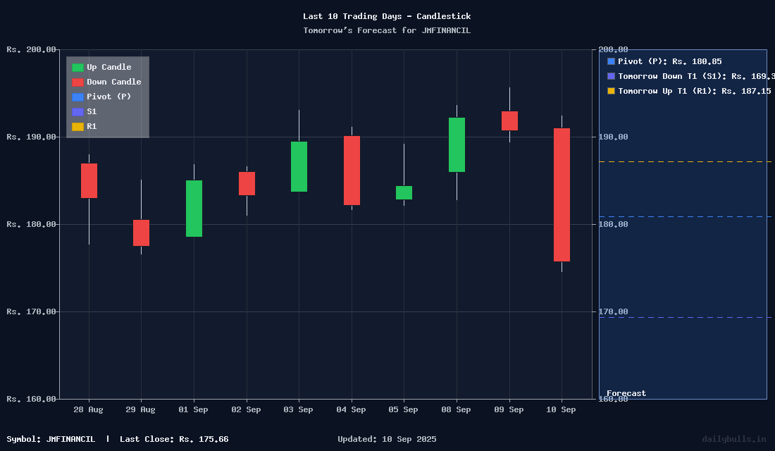Click the purple S1 legend swatch

pos(77,112)
